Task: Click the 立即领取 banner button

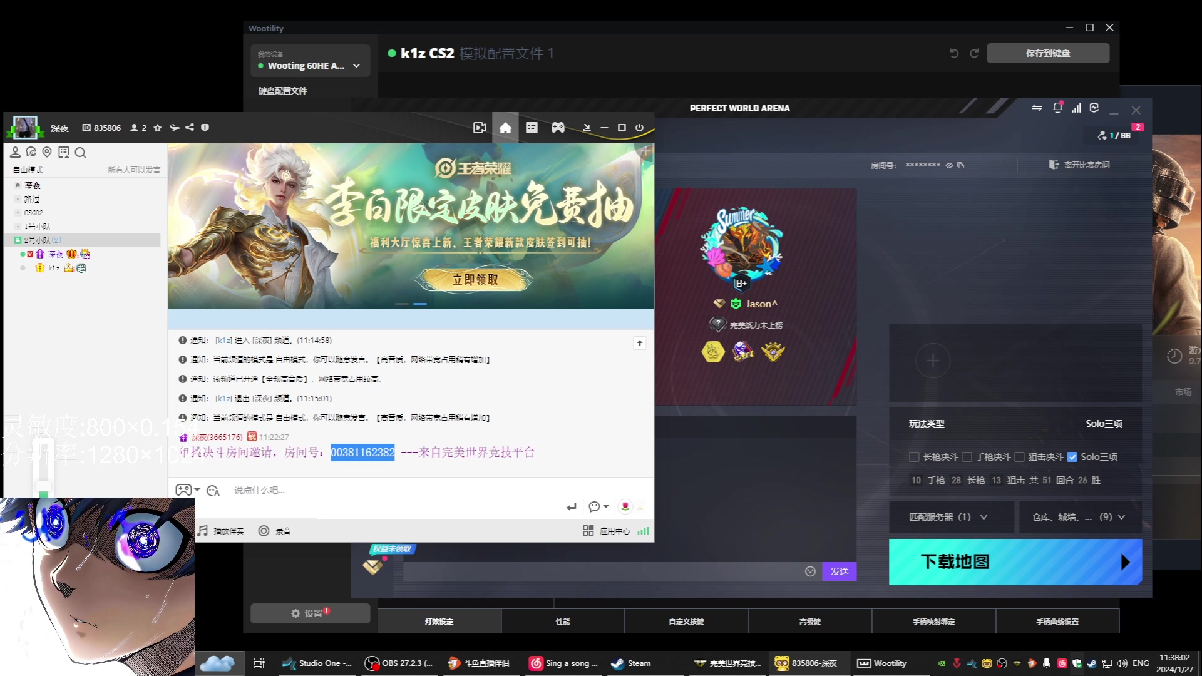Action: [476, 280]
